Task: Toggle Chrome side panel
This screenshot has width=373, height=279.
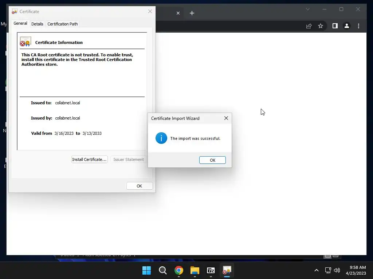Action: [335, 26]
